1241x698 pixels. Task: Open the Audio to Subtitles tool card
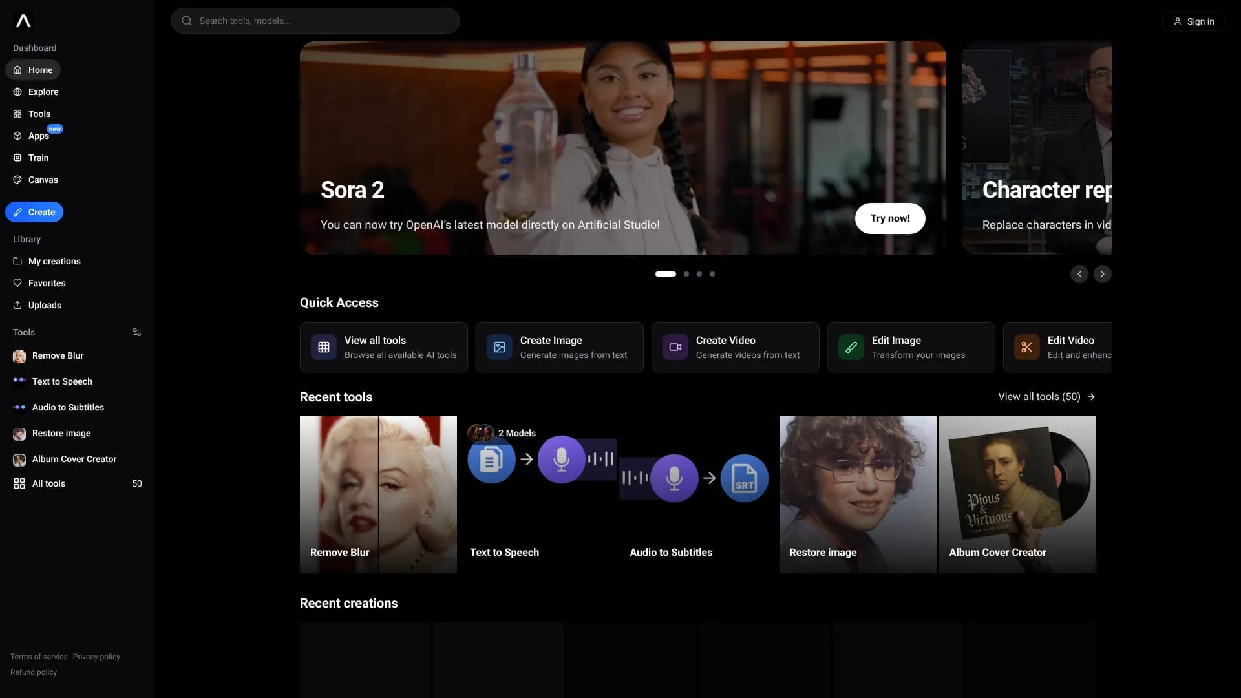698,494
